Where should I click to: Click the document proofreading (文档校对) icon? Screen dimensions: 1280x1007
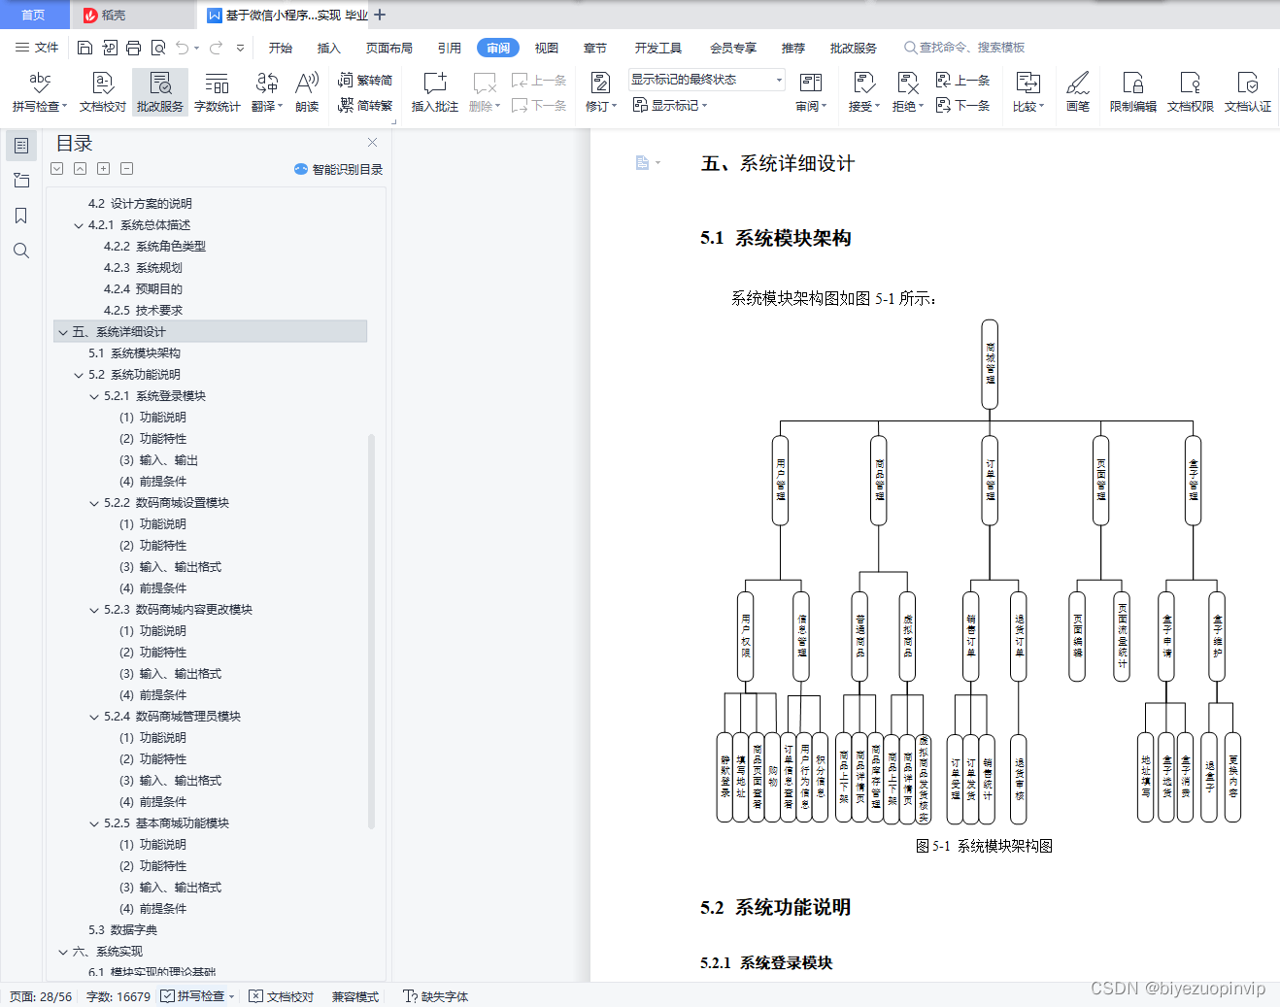[103, 92]
